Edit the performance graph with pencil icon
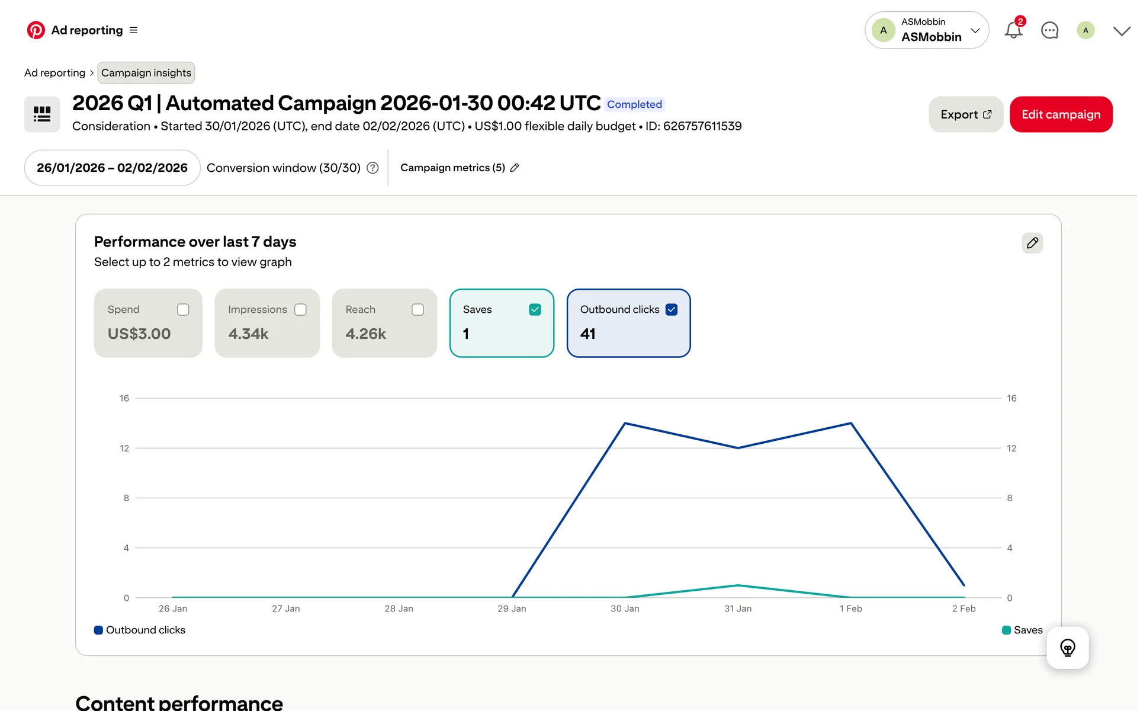The width and height of the screenshot is (1137, 711). [1032, 243]
